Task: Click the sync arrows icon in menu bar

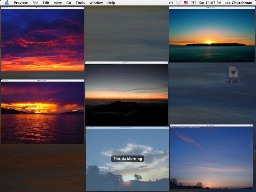Action: coord(171,3)
